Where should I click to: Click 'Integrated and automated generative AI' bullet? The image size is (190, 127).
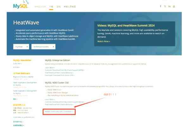(44, 30)
